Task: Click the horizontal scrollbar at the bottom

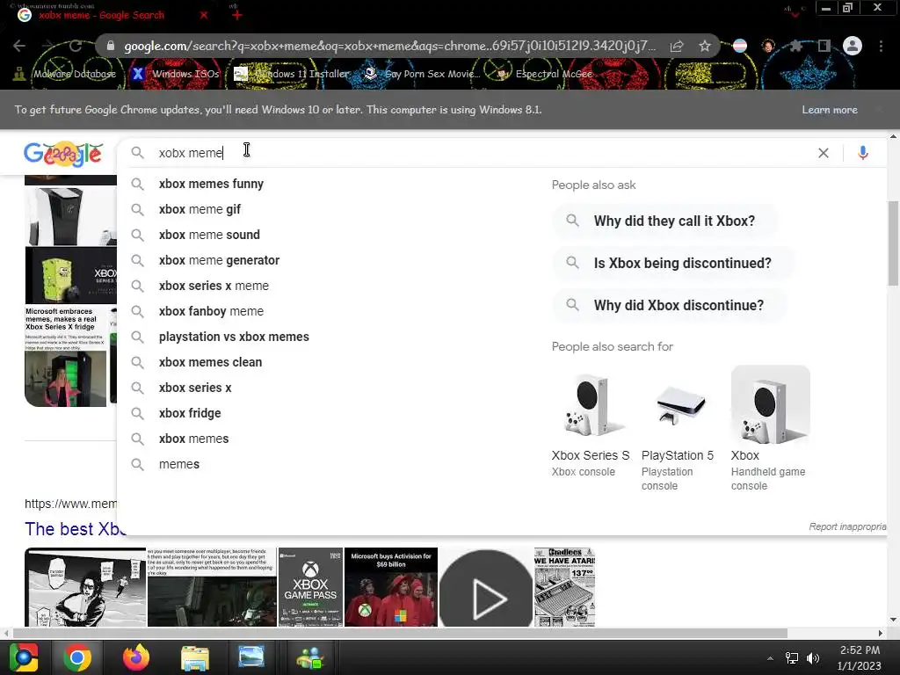Action: [400, 633]
